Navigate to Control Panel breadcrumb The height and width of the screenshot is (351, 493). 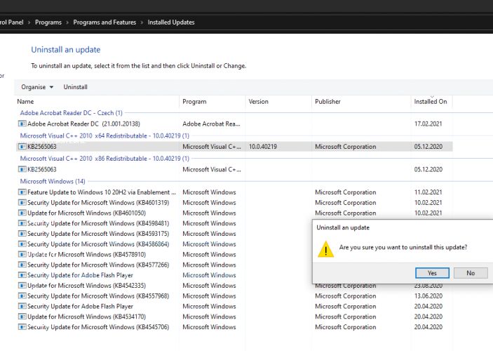click(x=12, y=22)
